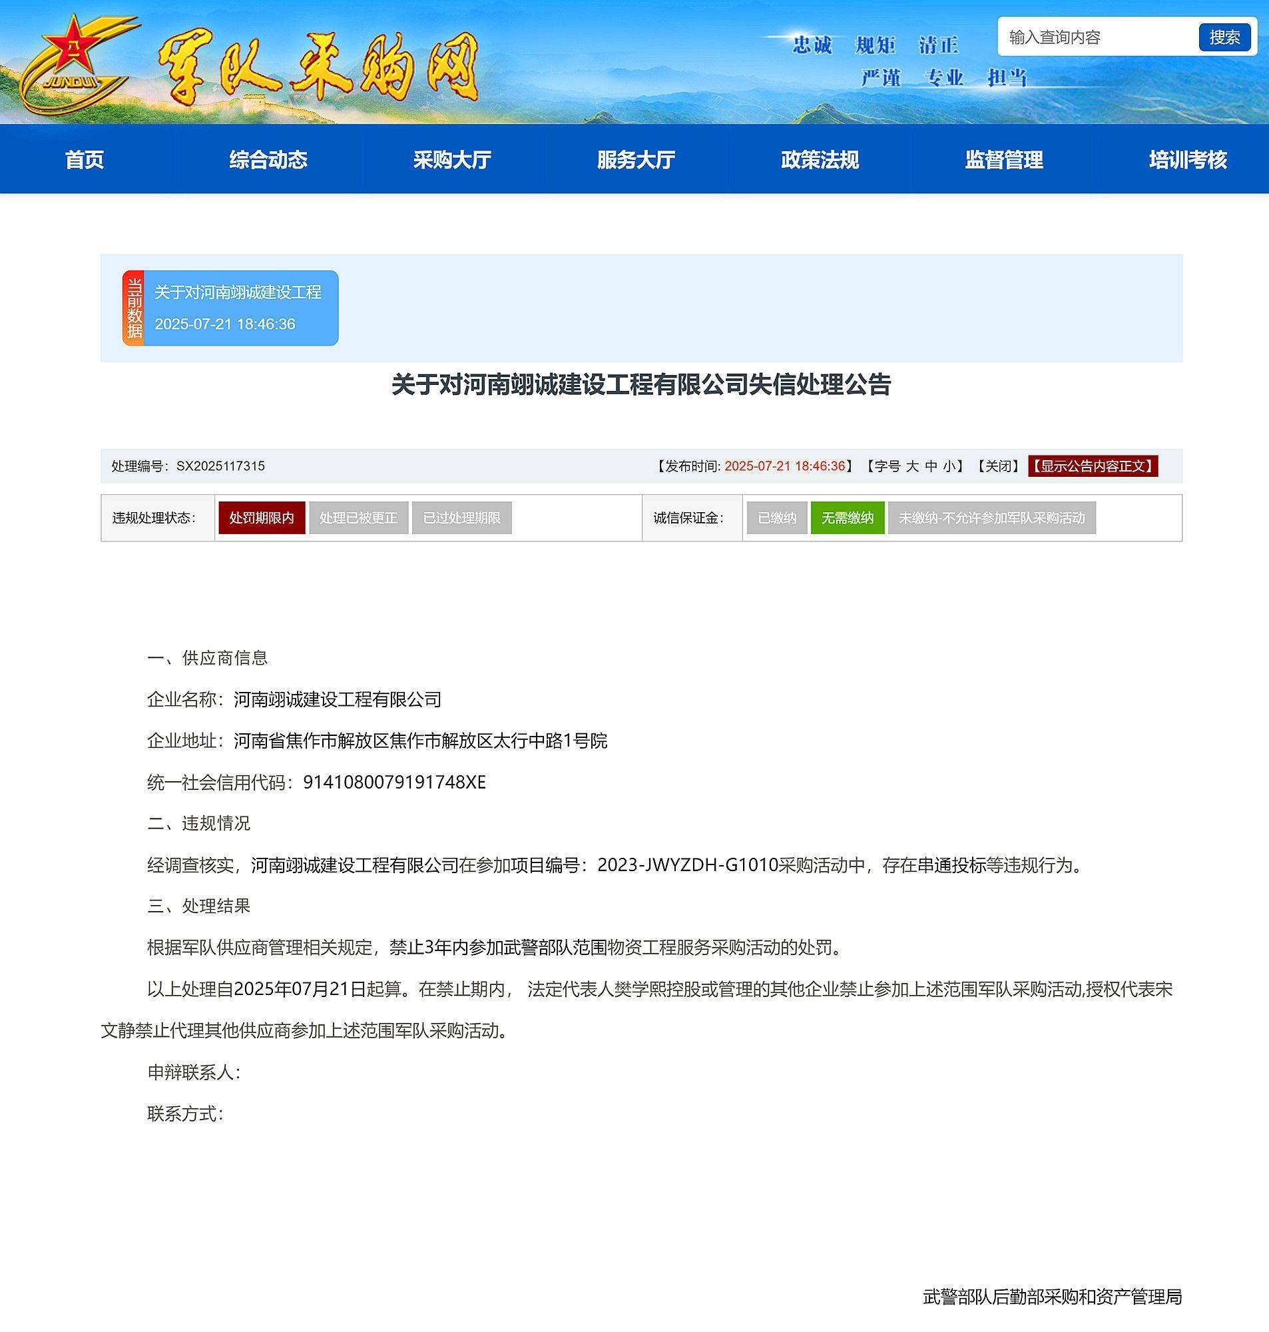Click the 处罚期限内 status badge
The height and width of the screenshot is (1332, 1269).
coord(262,517)
